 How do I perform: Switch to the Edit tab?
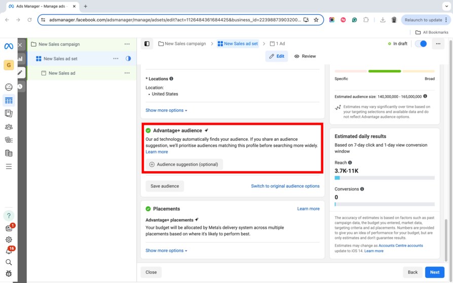(277, 56)
